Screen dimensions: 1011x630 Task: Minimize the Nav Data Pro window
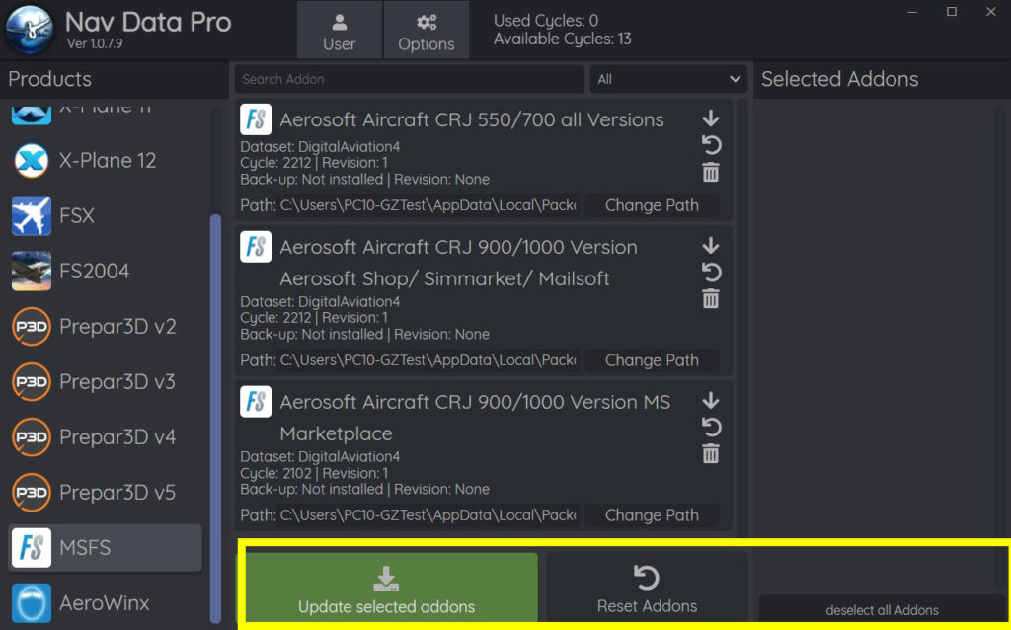click(x=912, y=12)
